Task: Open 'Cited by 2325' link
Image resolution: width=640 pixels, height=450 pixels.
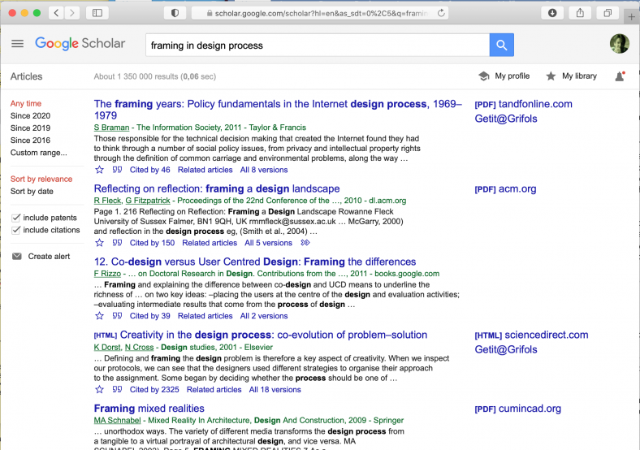Action: (x=154, y=389)
